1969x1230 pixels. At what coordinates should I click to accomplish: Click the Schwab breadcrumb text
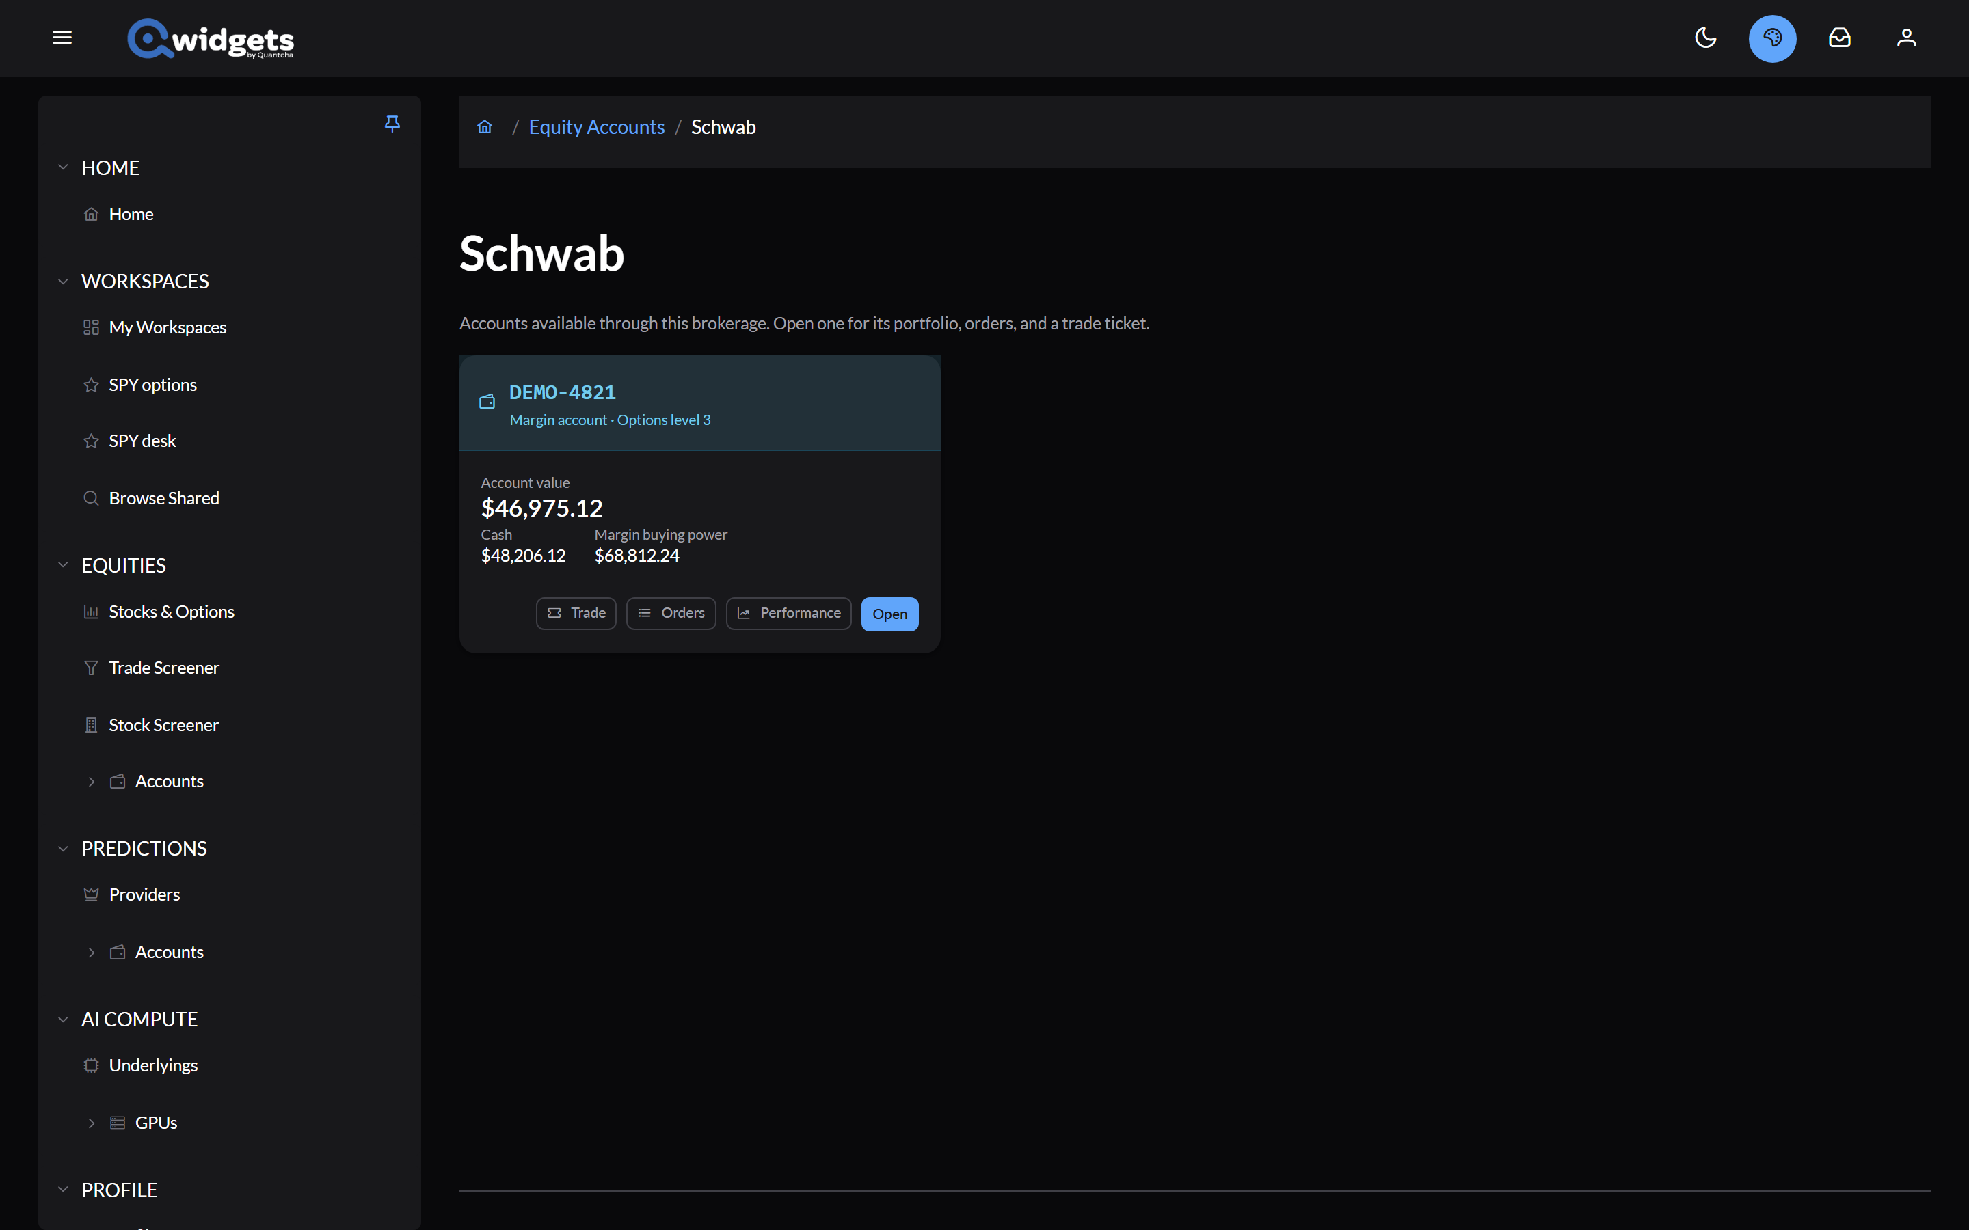pos(723,127)
